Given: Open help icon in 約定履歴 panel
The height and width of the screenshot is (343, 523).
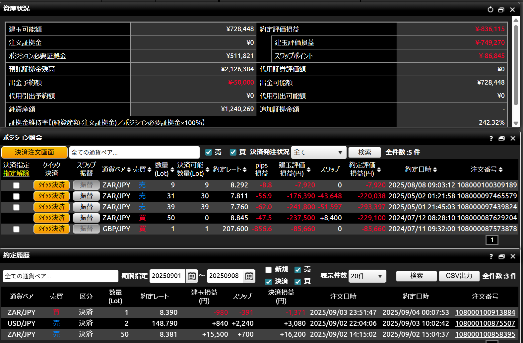Looking at the screenshot, I should tap(491, 256).
